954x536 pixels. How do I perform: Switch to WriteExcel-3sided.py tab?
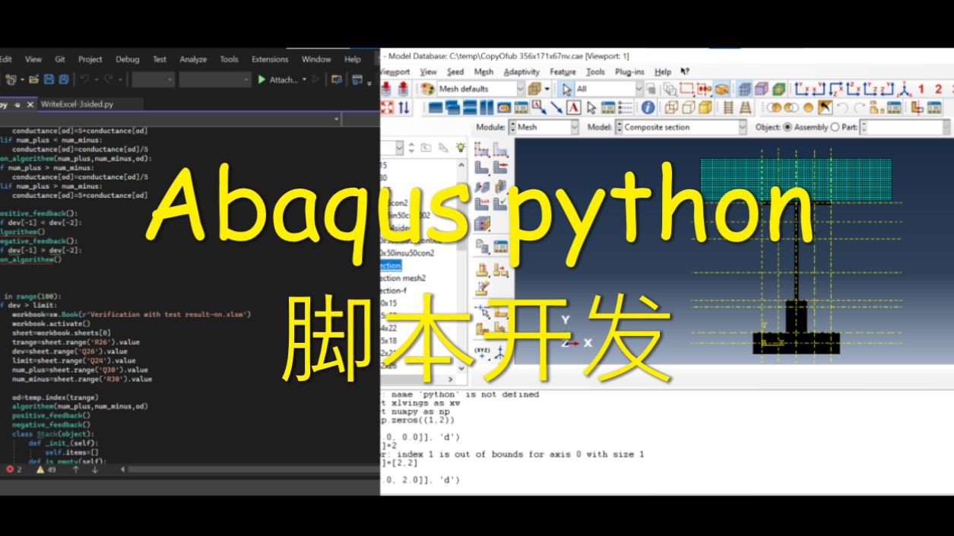tap(77, 103)
